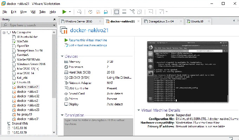This screenshot has width=239, height=140.
Task: Click the library search field
Action: tap(27, 25)
